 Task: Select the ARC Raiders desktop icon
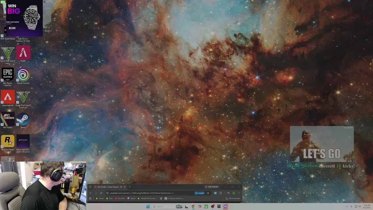click(x=8, y=120)
